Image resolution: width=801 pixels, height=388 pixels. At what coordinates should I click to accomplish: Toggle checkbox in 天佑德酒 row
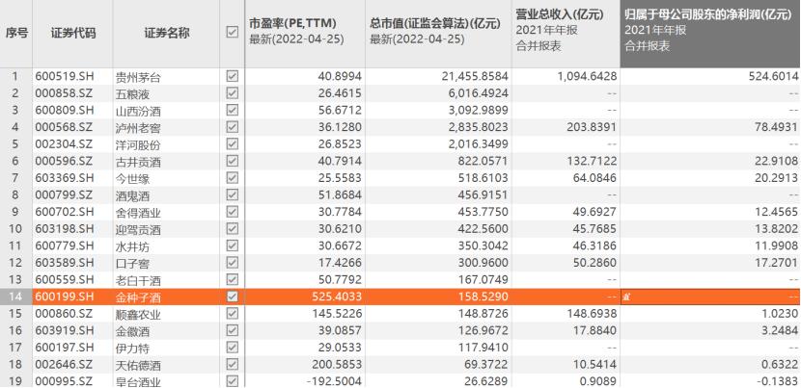pyautogui.click(x=232, y=364)
